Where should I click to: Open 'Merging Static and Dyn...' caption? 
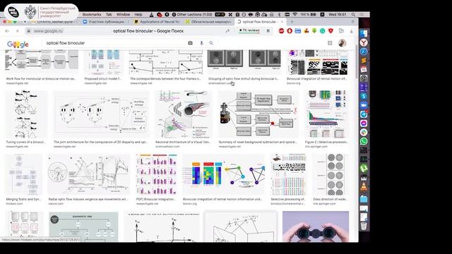pyautogui.click(x=23, y=199)
